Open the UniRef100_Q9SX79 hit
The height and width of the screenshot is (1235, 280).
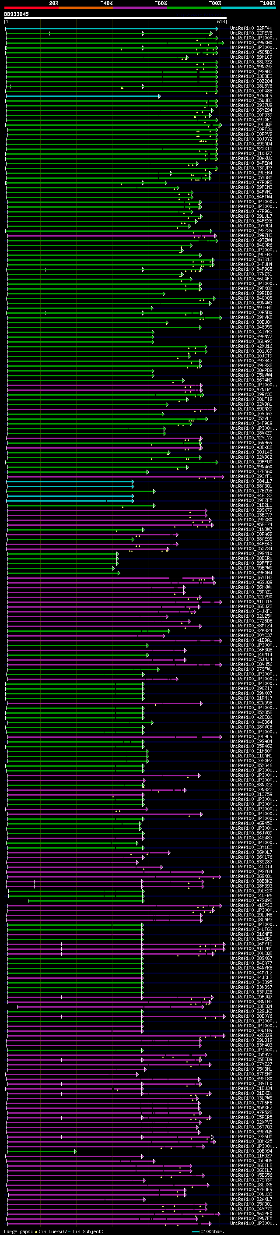(x=251, y=510)
